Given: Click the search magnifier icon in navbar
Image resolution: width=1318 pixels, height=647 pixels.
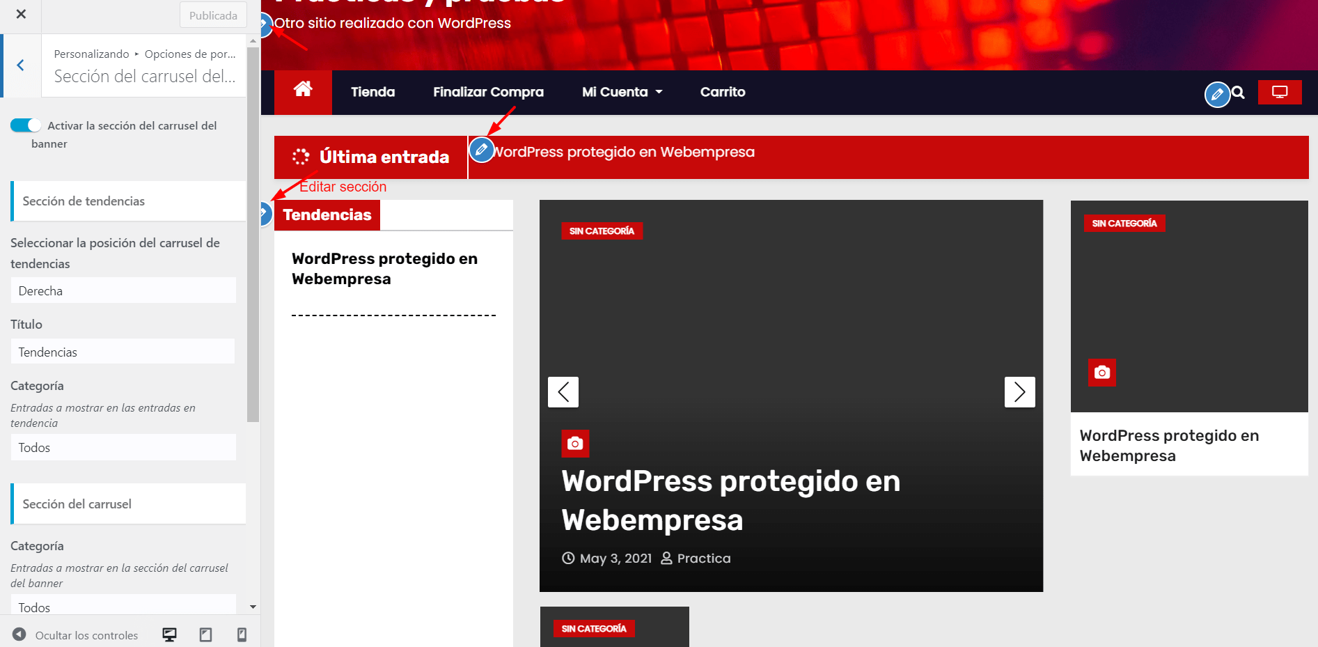Looking at the screenshot, I should (1238, 92).
